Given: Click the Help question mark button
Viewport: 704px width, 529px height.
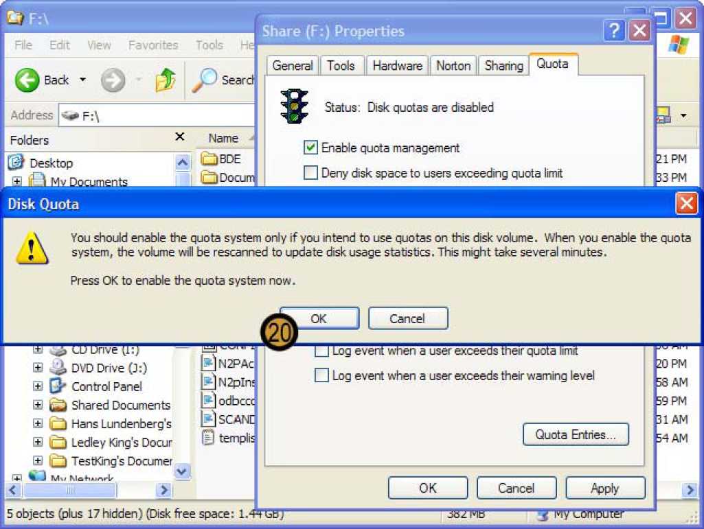Looking at the screenshot, I should tap(613, 31).
